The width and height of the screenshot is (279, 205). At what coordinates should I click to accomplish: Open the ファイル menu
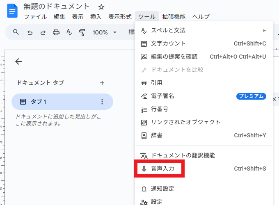35,17
